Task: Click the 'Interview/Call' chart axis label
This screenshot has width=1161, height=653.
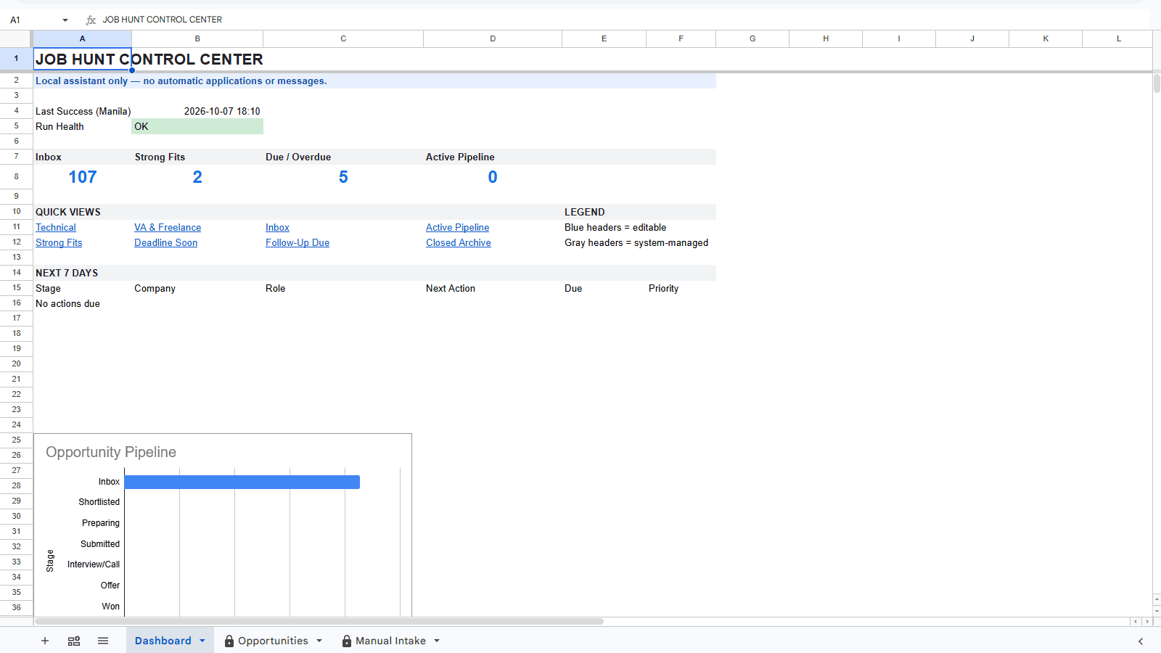Action: pyautogui.click(x=94, y=564)
